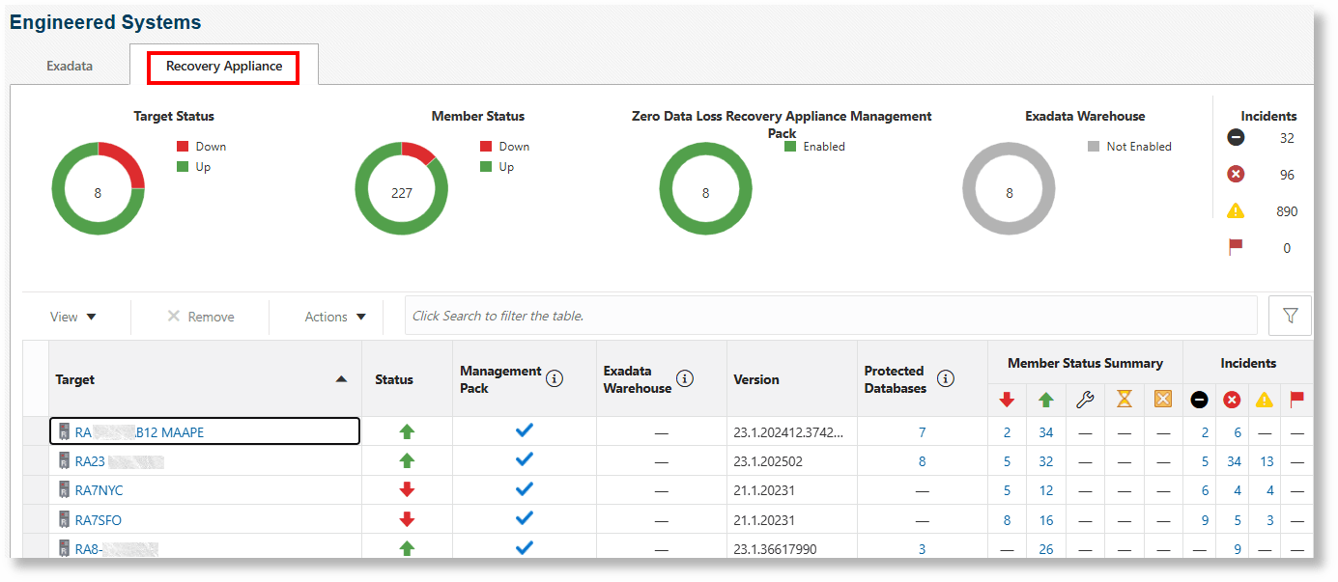Image resolution: width=1338 pixels, height=582 pixels.
Task: Open the RA7SFO target link
Action: pyautogui.click(x=98, y=520)
